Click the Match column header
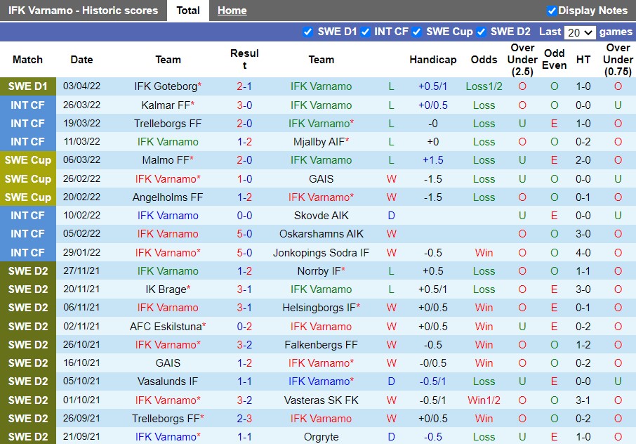Screen dimensions: 636x444 (27, 60)
